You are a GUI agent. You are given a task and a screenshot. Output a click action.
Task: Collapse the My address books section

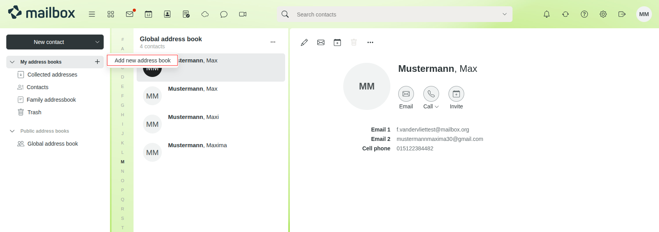coord(12,62)
